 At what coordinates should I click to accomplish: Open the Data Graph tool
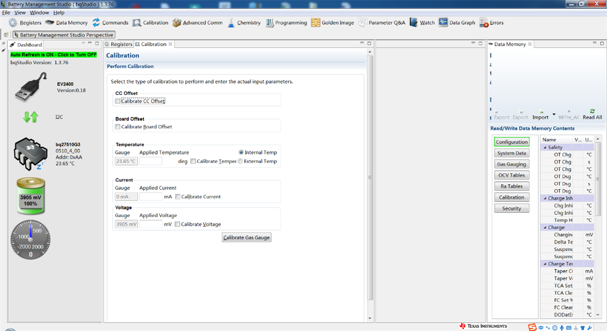(457, 23)
